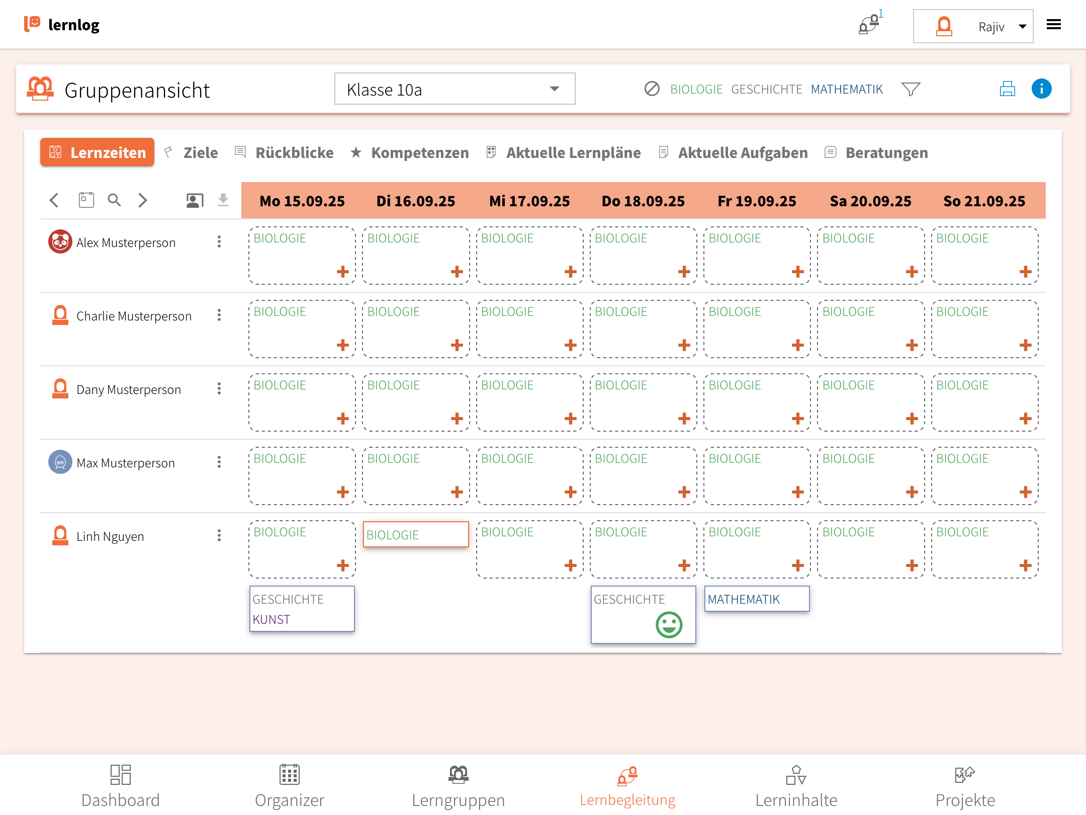Open the calendar date picker icon

(x=86, y=200)
